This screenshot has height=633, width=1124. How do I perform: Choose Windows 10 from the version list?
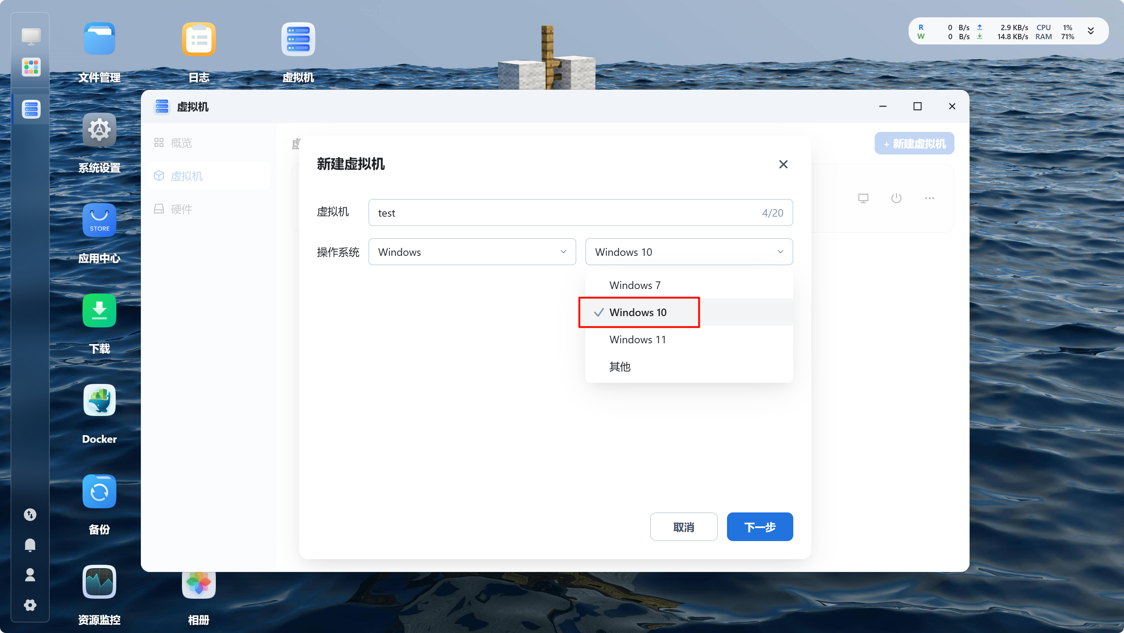pyautogui.click(x=689, y=312)
